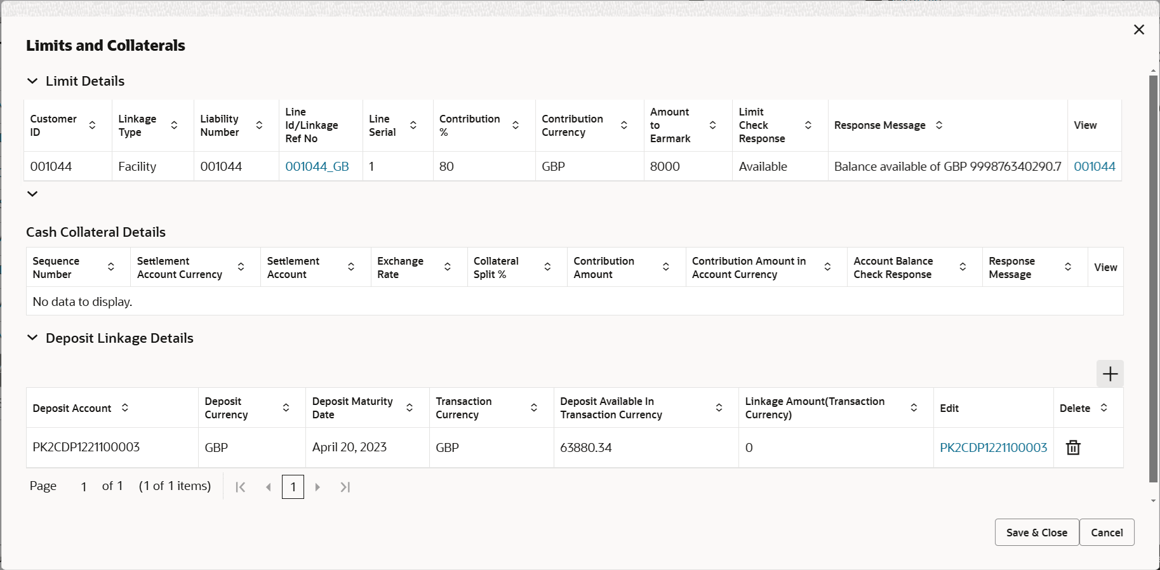Cancel the Limits and Collaterals dialog

[1107, 533]
